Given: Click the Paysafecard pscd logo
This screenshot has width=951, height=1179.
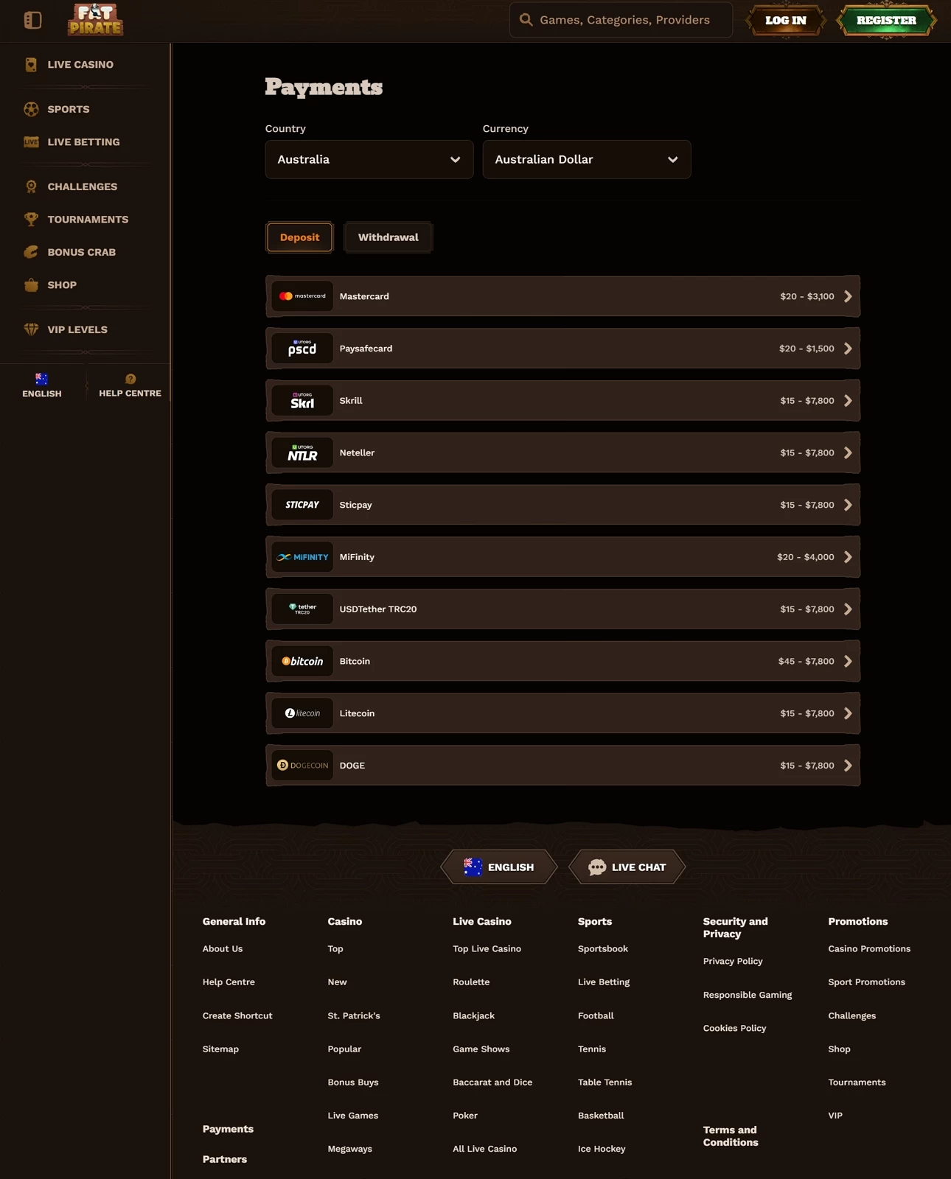Looking at the screenshot, I should [302, 349].
